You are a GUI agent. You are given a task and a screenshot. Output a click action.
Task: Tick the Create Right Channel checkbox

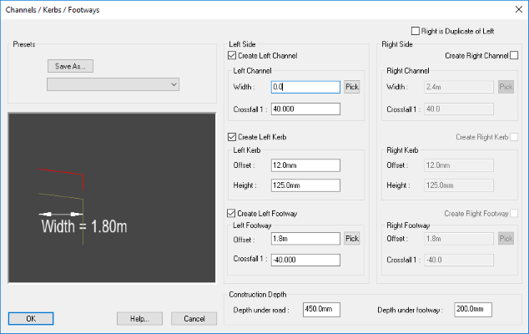pos(514,55)
